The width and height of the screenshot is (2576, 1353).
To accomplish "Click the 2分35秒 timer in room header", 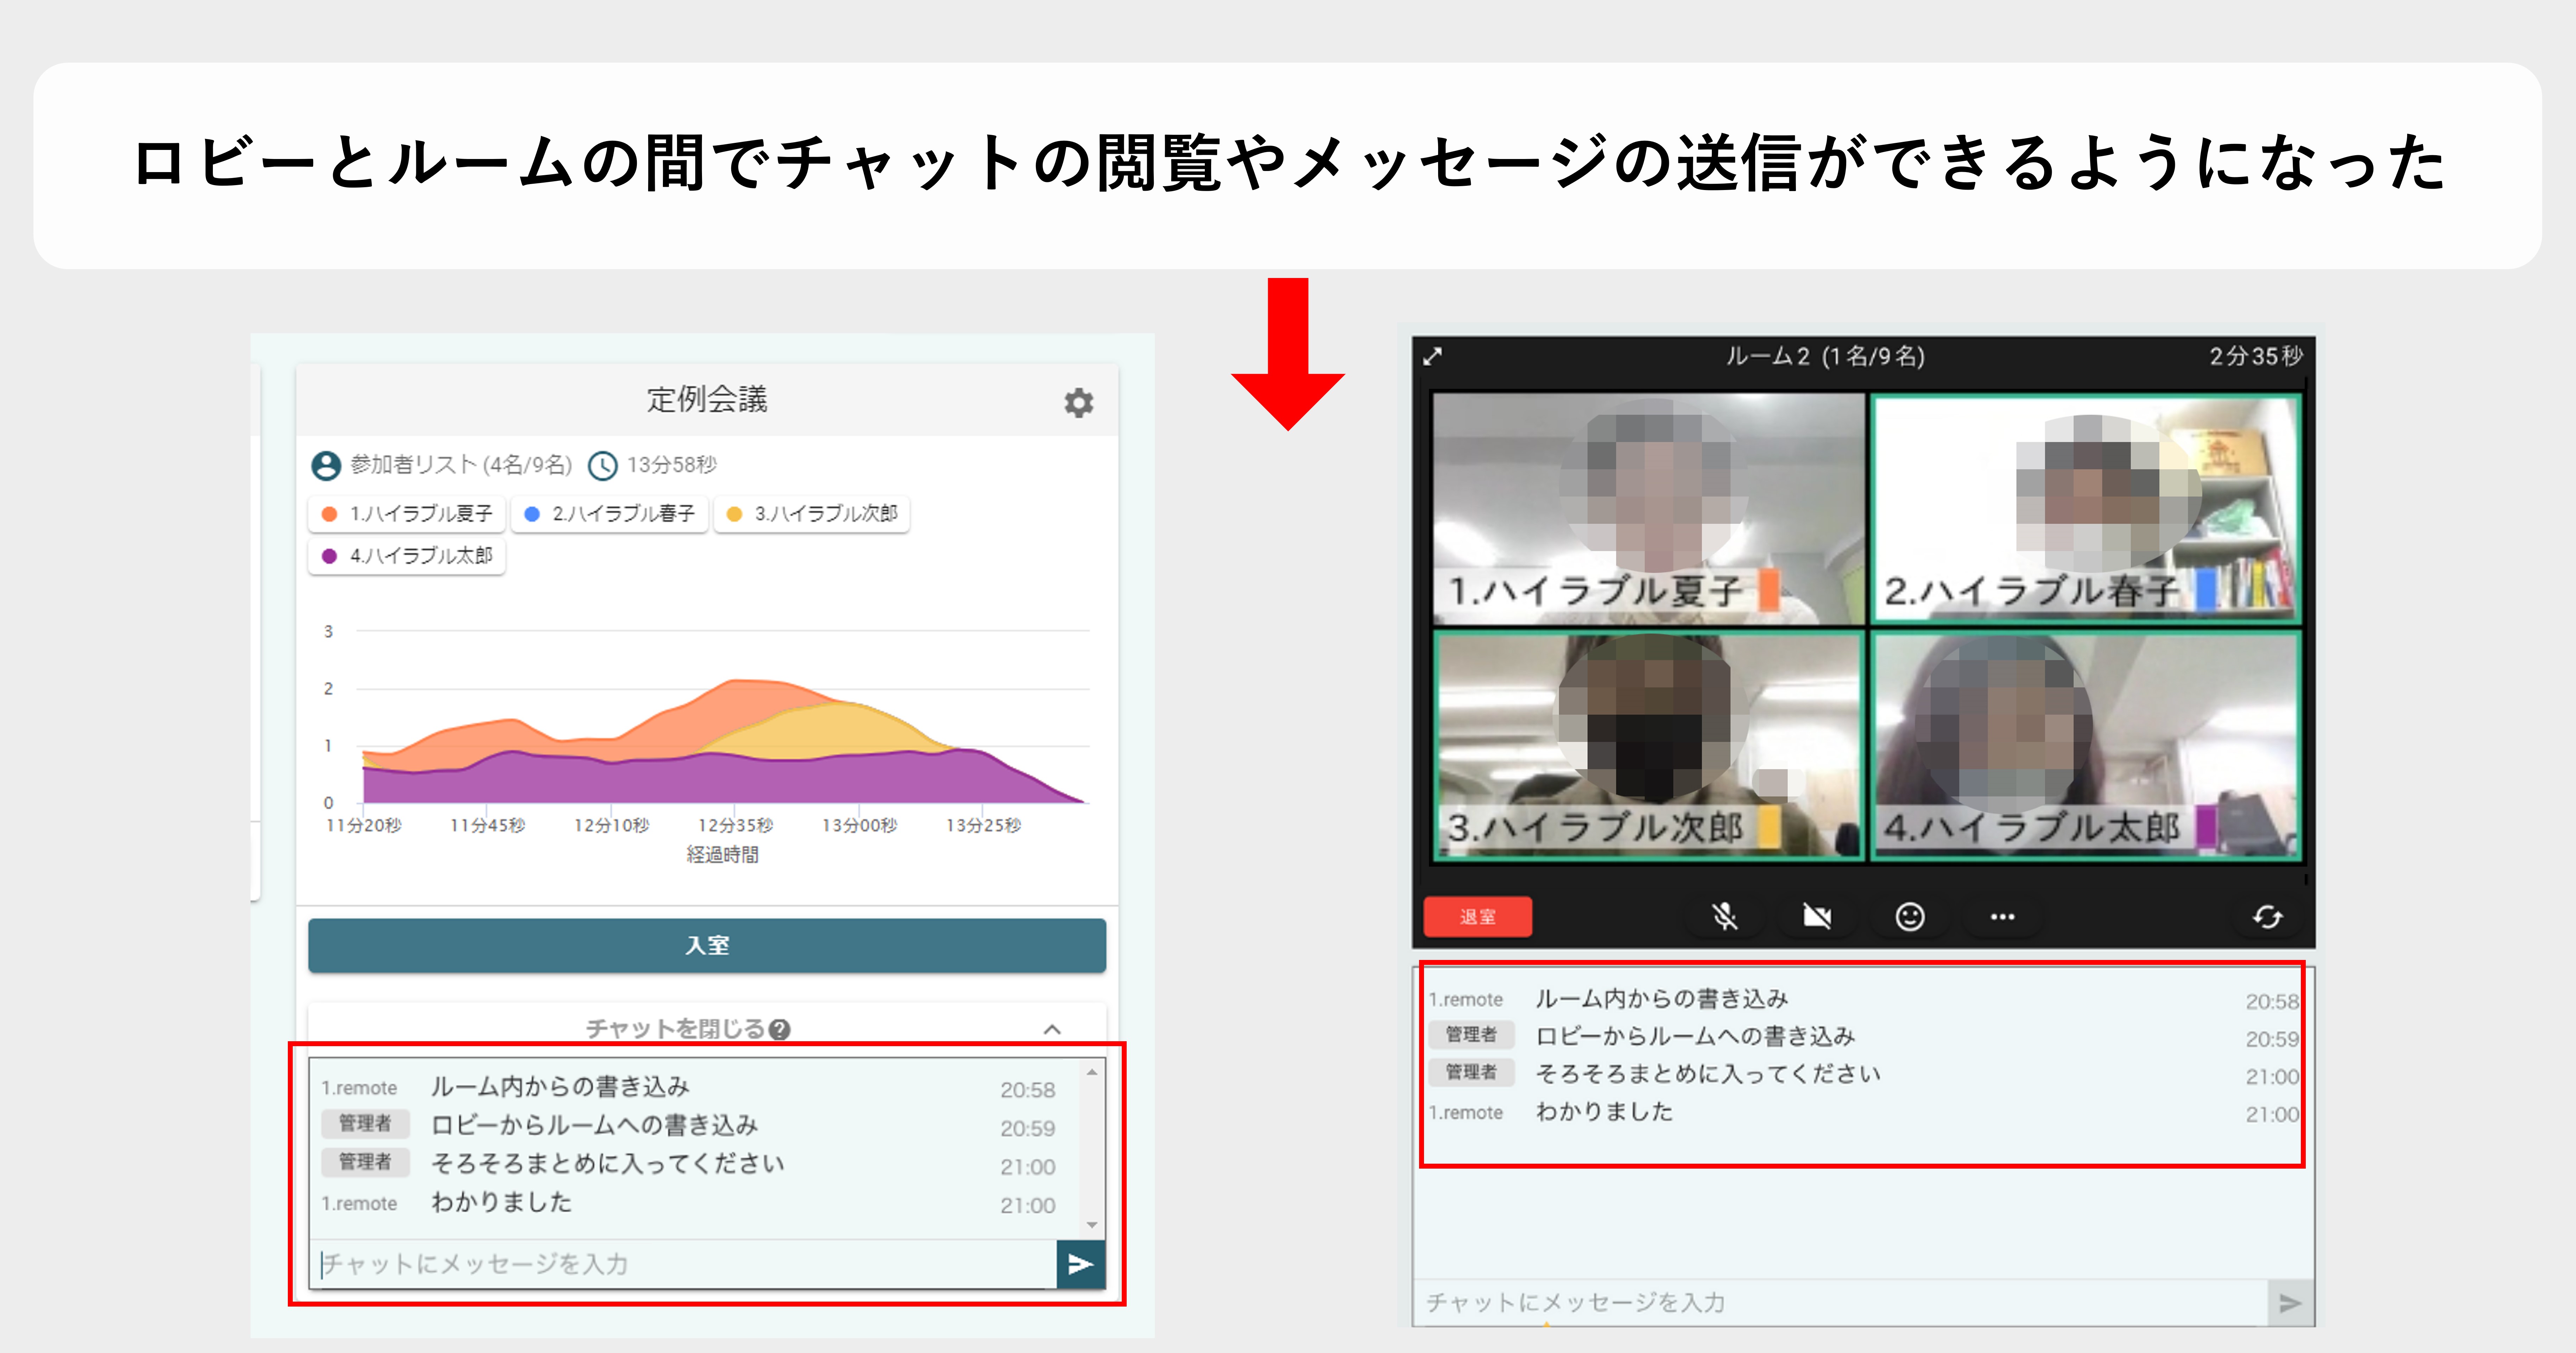I will point(2256,357).
